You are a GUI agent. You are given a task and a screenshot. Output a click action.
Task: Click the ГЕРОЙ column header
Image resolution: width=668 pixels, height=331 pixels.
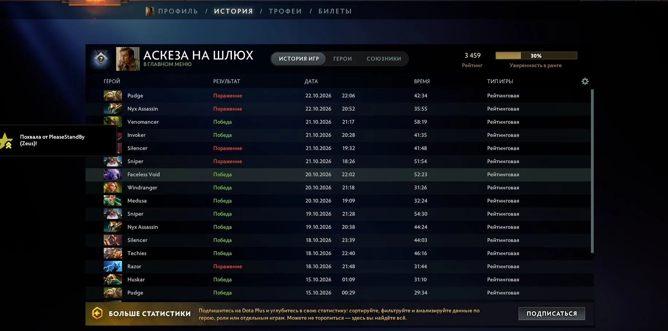click(x=112, y=81)
